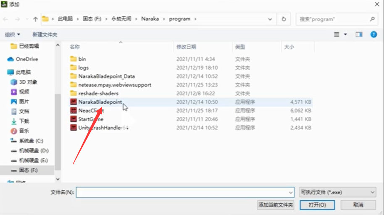The width and height of the screenshot is (384, 215).
Task: Open 视频 in the sidebar
Action: pyautogui.click(x=20, y=92)
